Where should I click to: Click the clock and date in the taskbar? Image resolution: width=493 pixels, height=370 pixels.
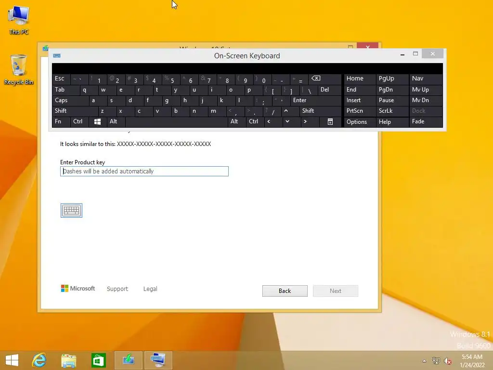(472, 361)
